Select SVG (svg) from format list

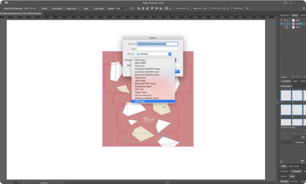point(153,101)
